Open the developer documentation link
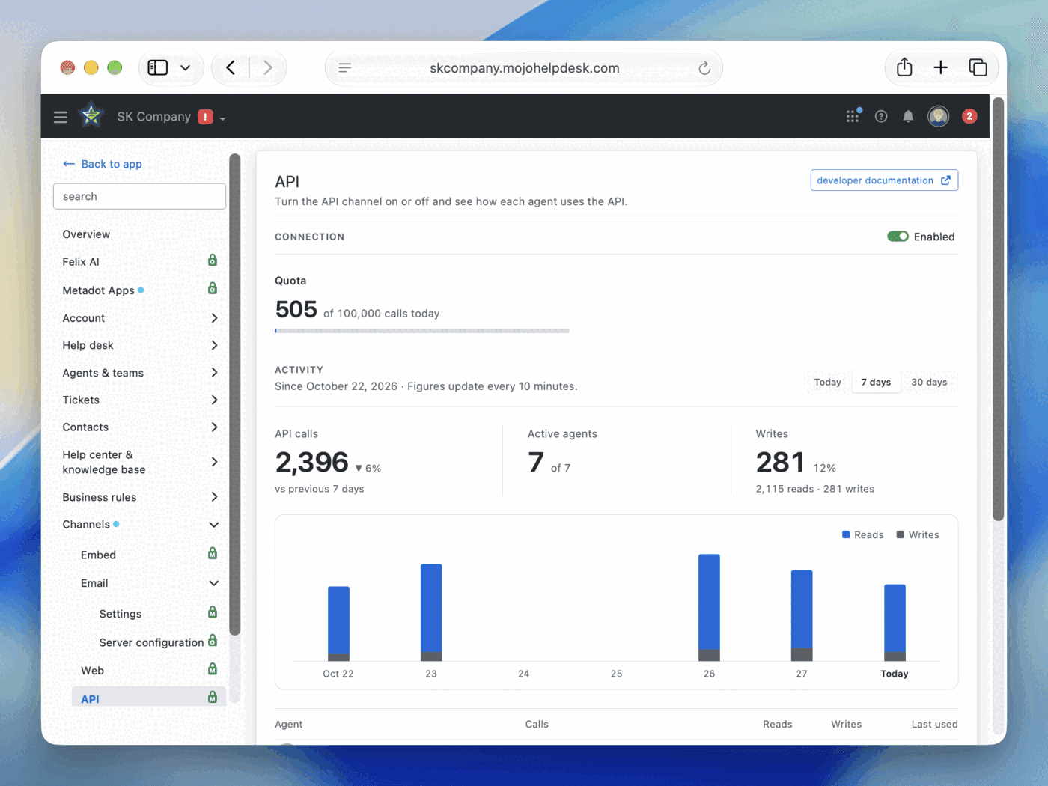1048x786 pixels. tap(884, 180)
